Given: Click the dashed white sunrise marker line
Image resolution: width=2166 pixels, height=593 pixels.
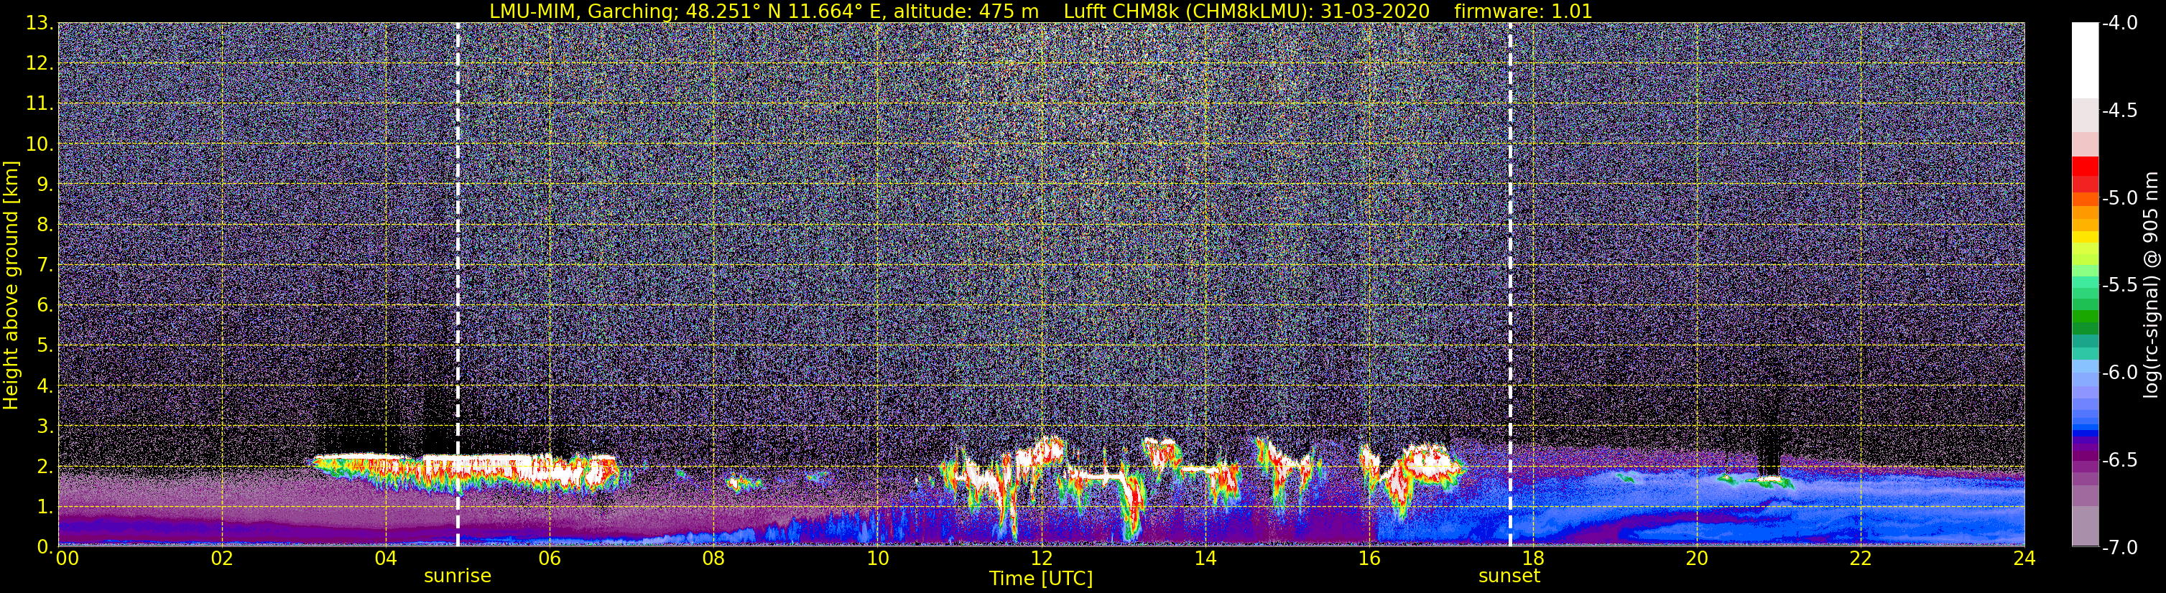Looking at the screenshot, I should (458, 286).
